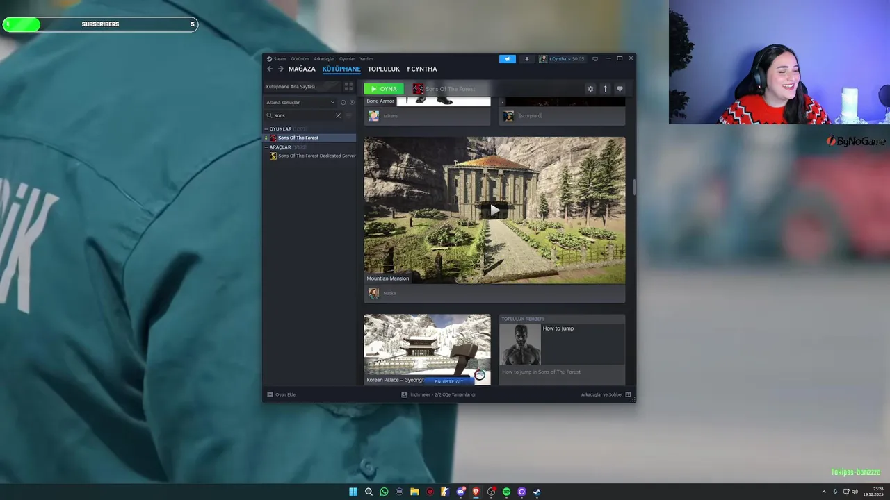The height and width of the screenshot is (500, 890).
Task: Play the Mountian Mansion video
Action: (494, 210)
